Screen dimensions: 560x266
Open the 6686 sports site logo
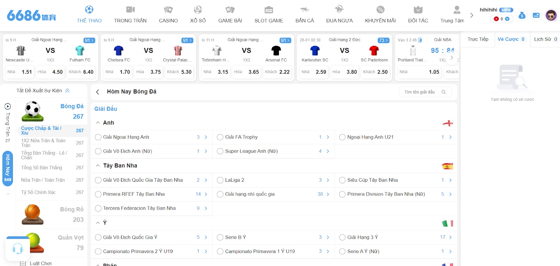click(x=31, y=15)
